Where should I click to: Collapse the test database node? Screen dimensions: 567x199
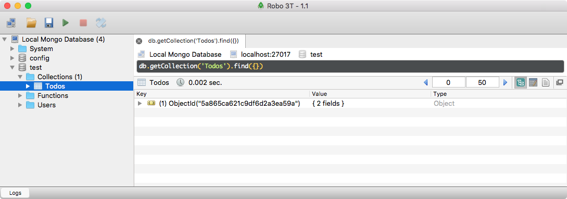tap(12, 67)
